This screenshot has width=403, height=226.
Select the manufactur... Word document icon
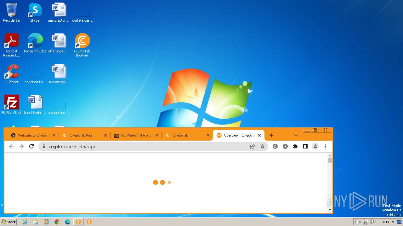[59, 13]
